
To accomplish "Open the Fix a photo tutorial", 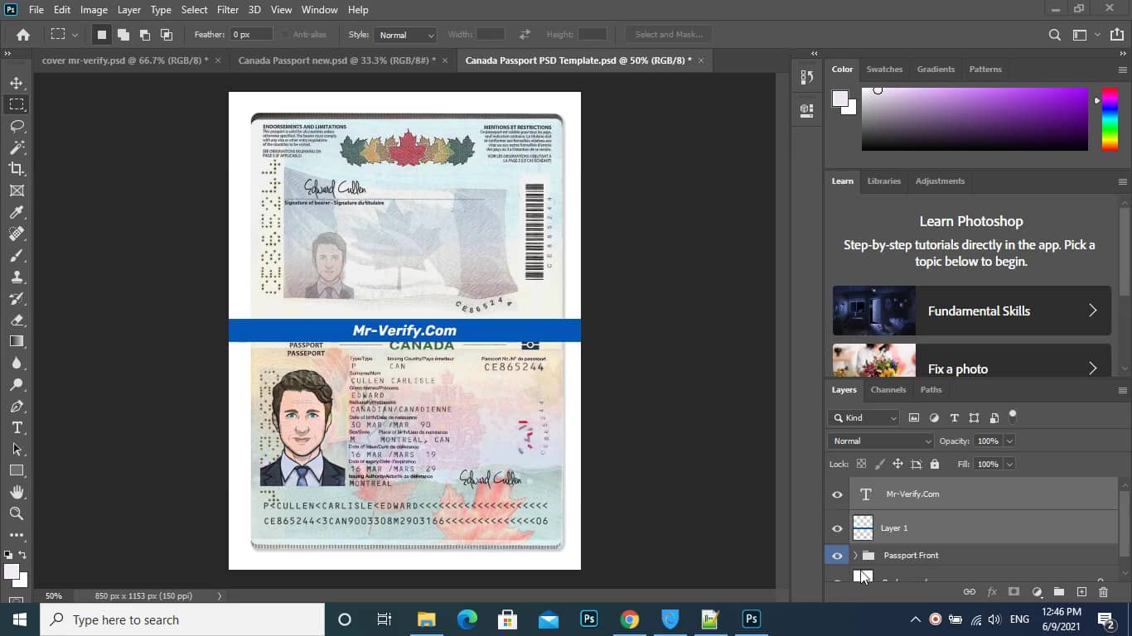I will point(971,361).
